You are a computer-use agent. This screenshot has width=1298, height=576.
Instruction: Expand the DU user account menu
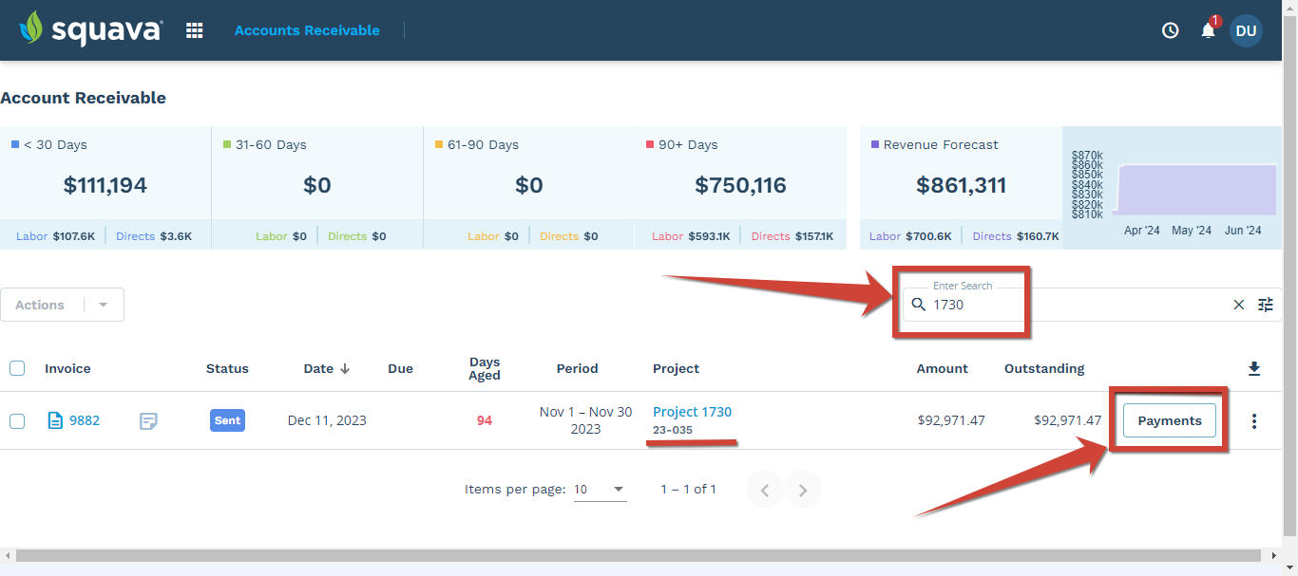(x=1246, y=30)
